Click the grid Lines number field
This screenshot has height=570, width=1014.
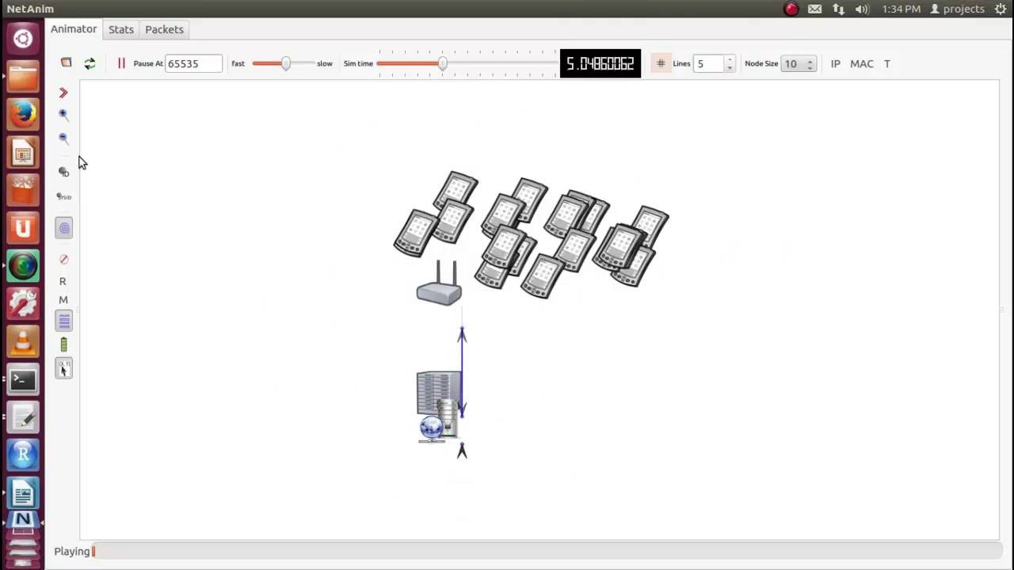tap(709, 63)
